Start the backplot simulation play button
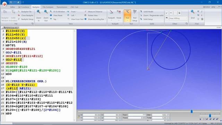The height and width of the screenshot is (125, 222). [200, 119]
